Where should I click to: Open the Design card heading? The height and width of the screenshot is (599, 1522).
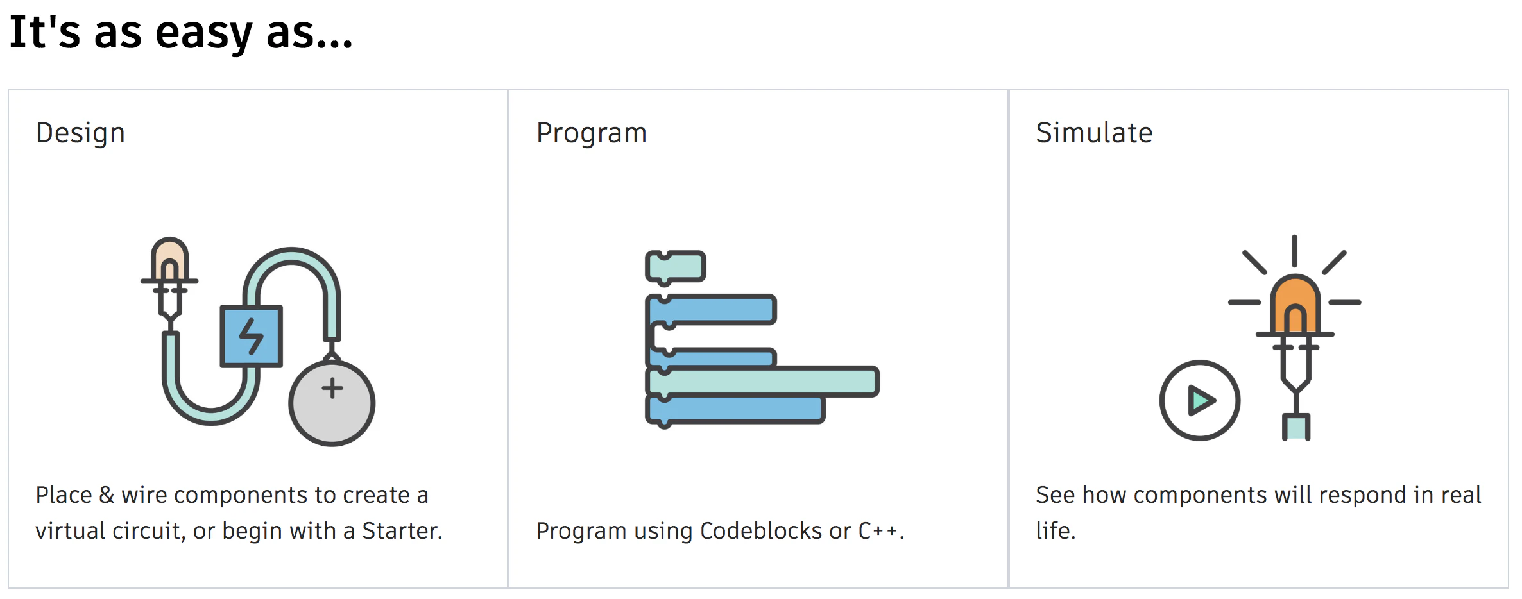coord(81,133)
